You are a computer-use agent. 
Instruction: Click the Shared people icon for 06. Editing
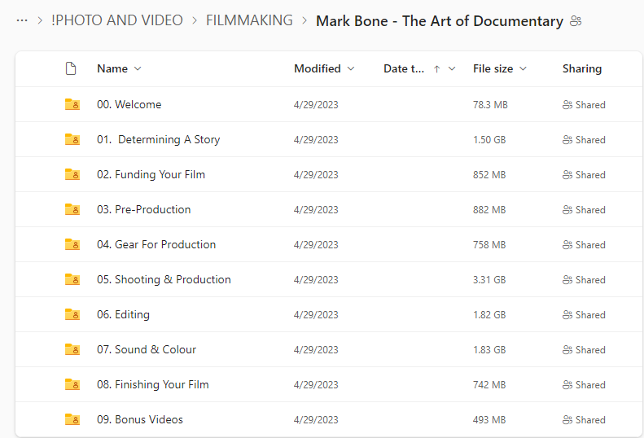tap(567, 315)
